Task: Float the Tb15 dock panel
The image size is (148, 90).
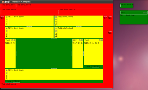Action: coord(12,40)
